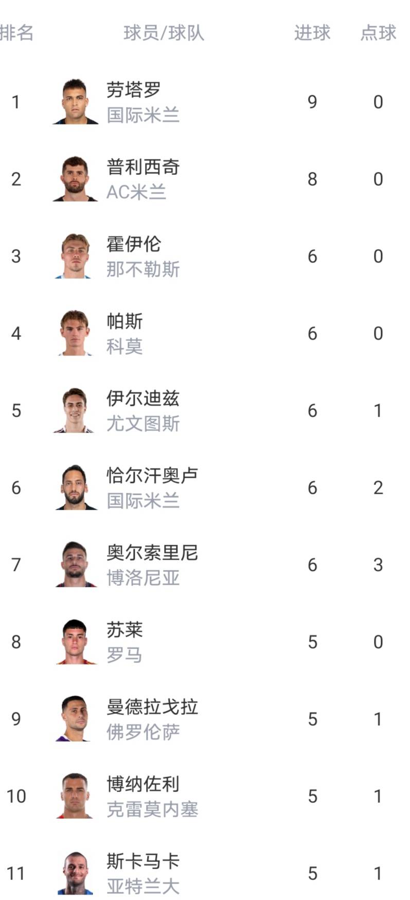Tap the 劳塔罗 player photo
Image resolution: width=410 pixels, height=900 pixels.
[75, 102]
